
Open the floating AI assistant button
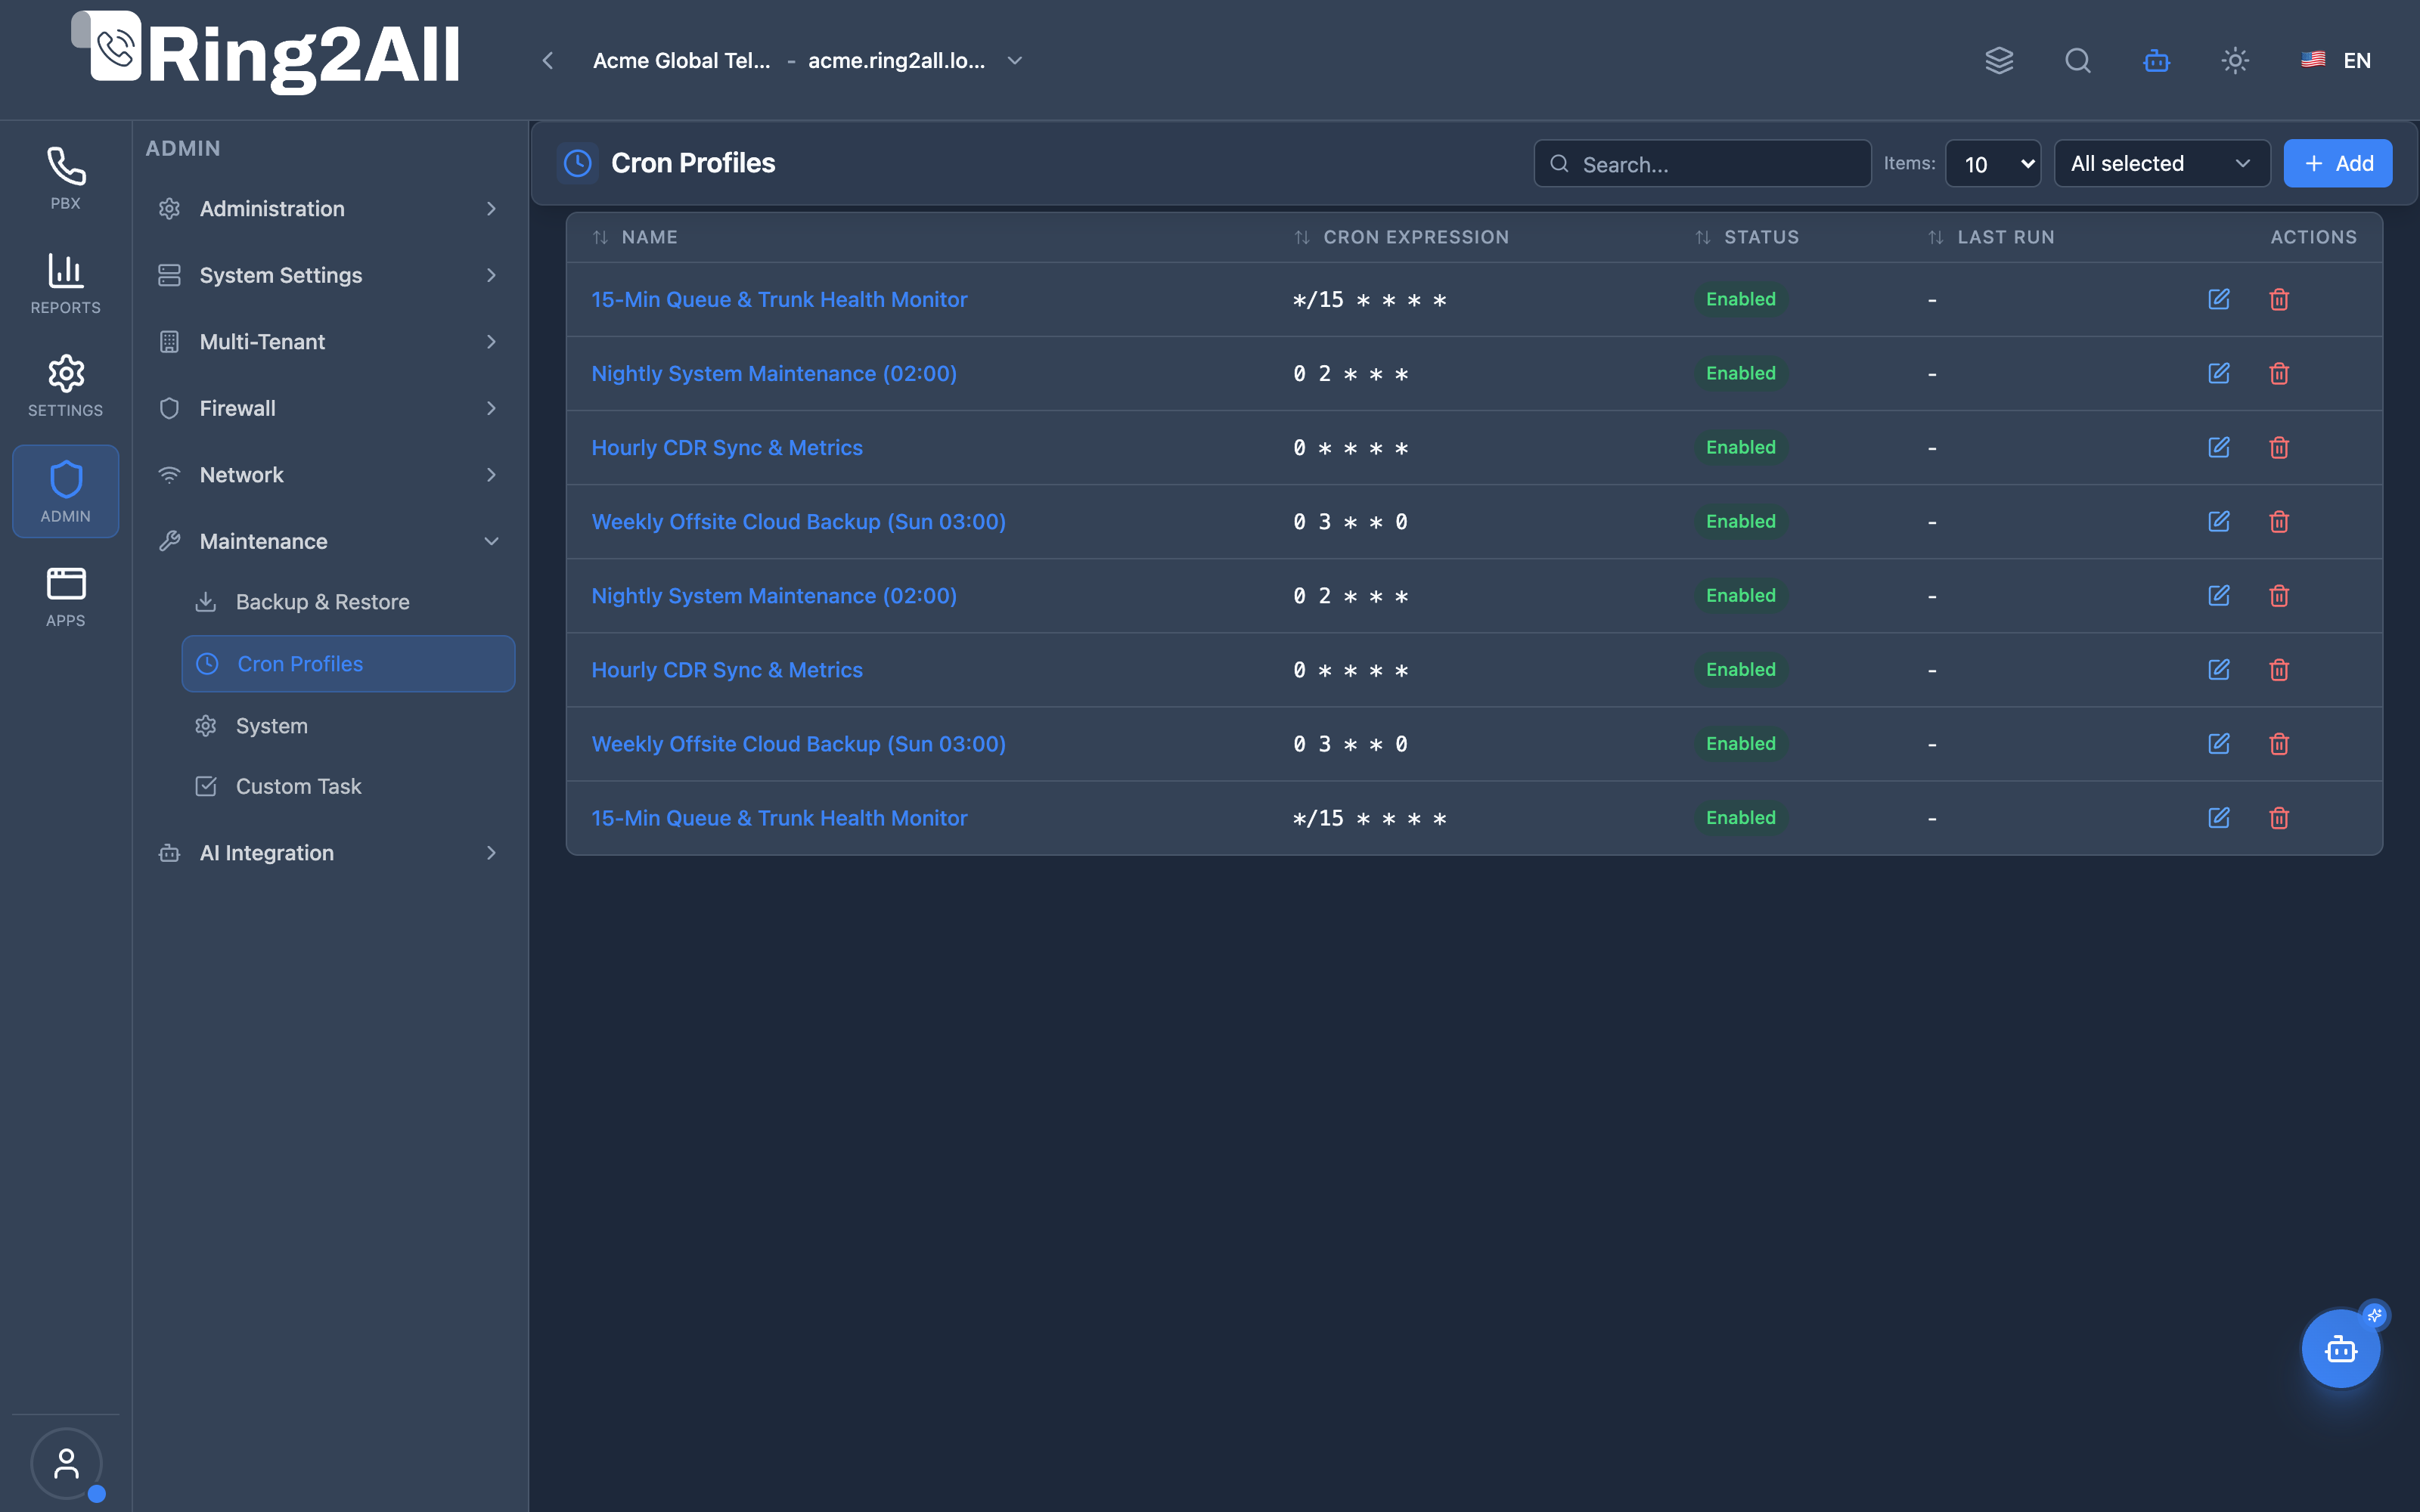tap(2341, 1349)
